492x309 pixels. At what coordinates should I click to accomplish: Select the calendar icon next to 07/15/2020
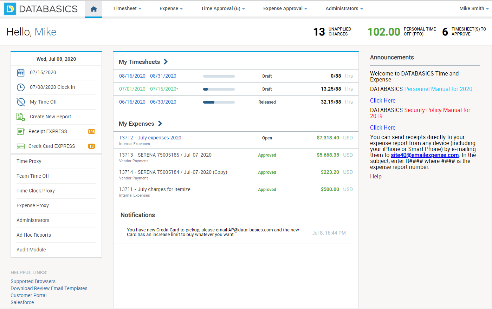(21, 73)
